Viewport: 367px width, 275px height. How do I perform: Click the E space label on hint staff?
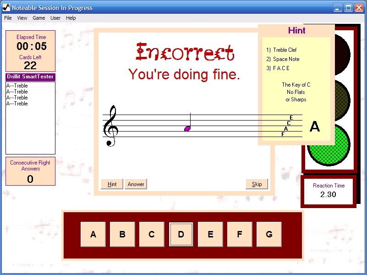[x=291, y=117]
